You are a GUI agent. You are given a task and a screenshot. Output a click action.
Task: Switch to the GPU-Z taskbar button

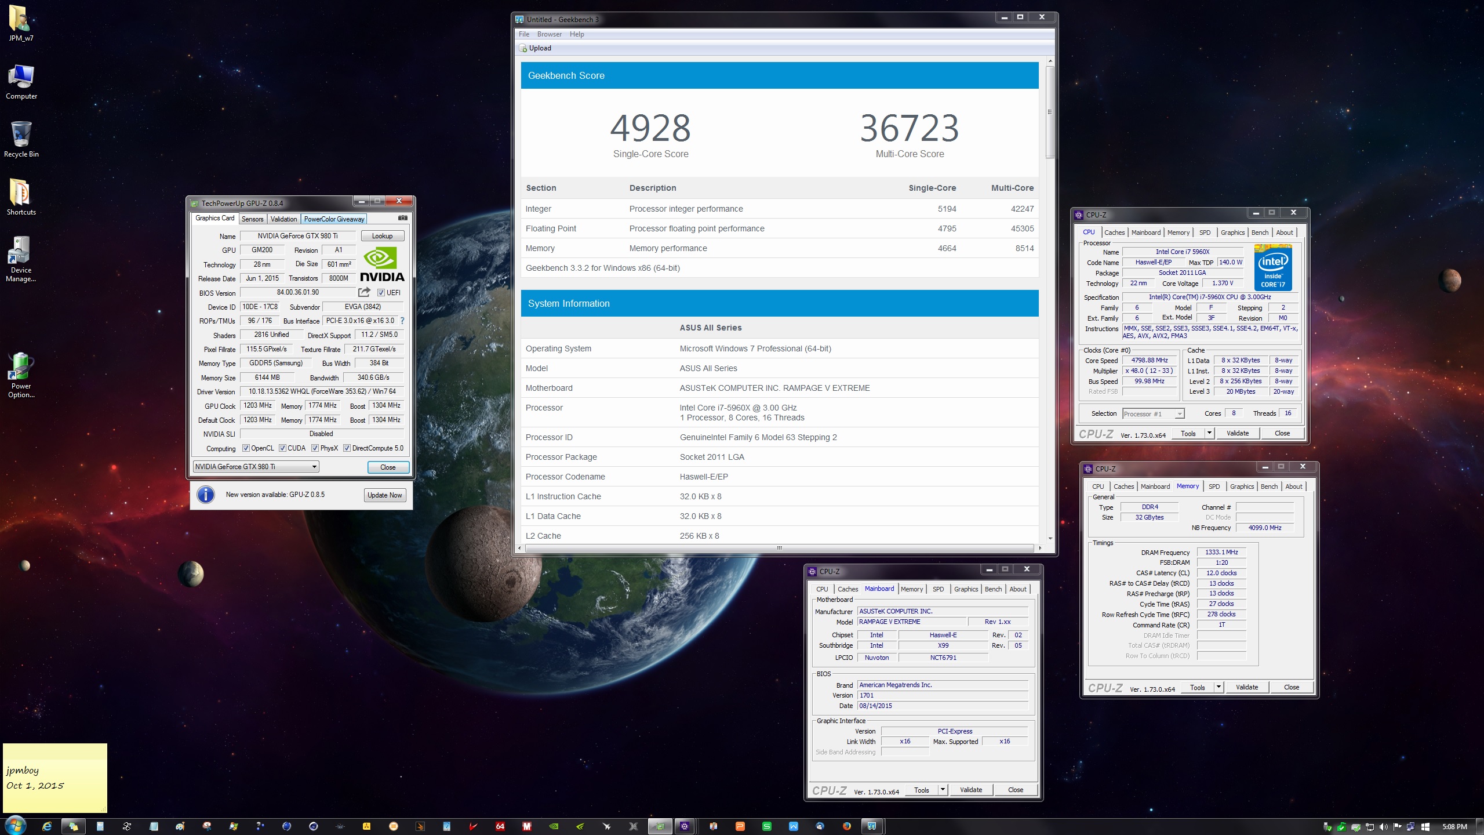tap(660, 826)
